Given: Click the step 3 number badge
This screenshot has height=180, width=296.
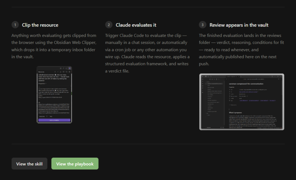Looking at the screenshot, I should click(x=202, y=25).
